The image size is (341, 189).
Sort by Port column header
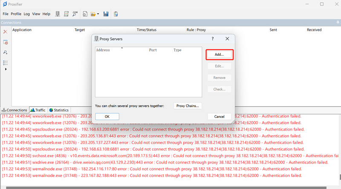pyautogui.click(x=161, y=50)
